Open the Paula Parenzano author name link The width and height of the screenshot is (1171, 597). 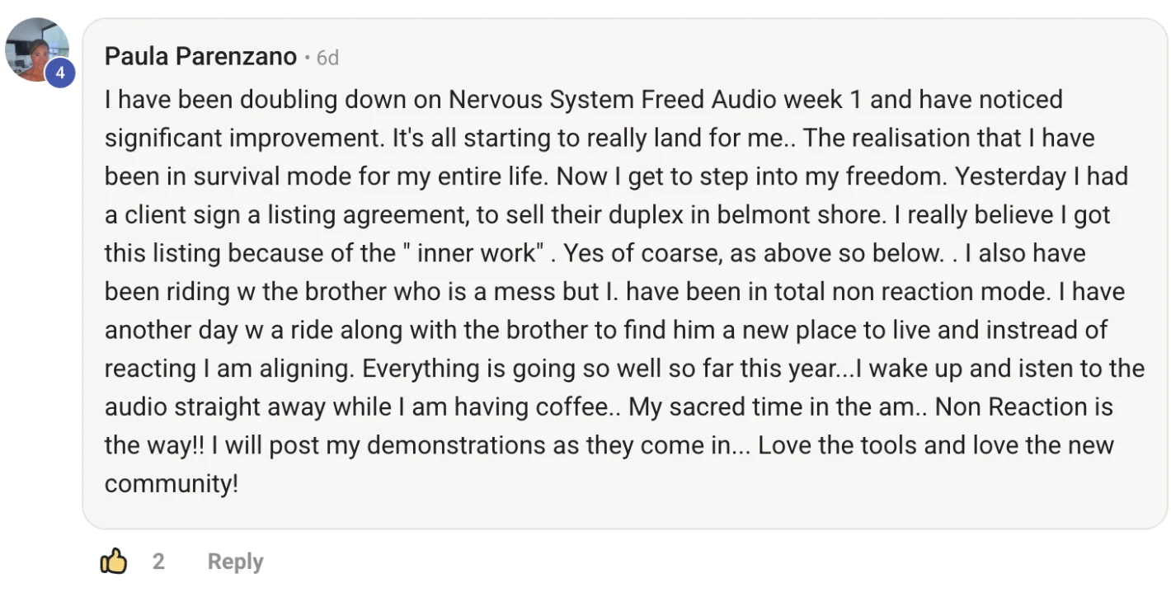pyautogui.click(x=200, y=57)
